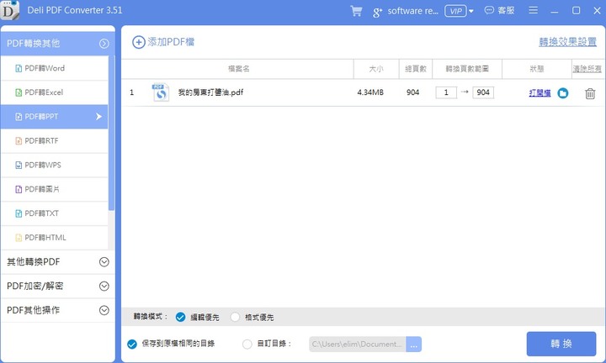Open the VIP badge
The height and width of the screenshot is (363, 606).
(x=455, y=11)
